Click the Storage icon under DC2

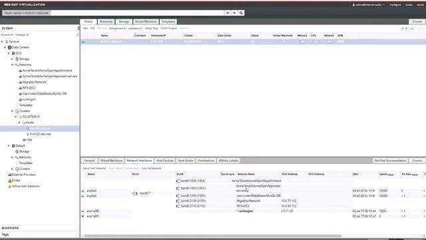click(x=17, y=59)
